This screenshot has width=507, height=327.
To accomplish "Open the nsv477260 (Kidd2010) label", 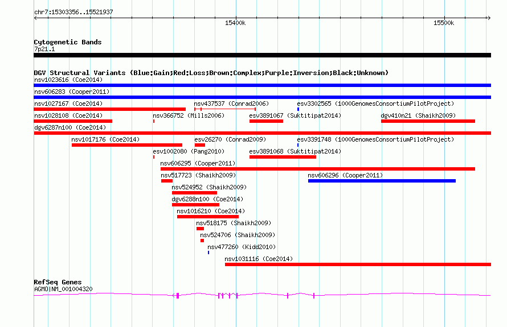I will [242, 247].
